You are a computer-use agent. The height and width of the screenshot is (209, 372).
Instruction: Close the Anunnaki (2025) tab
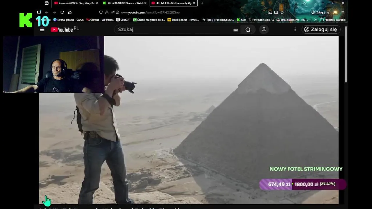(97, 3)
